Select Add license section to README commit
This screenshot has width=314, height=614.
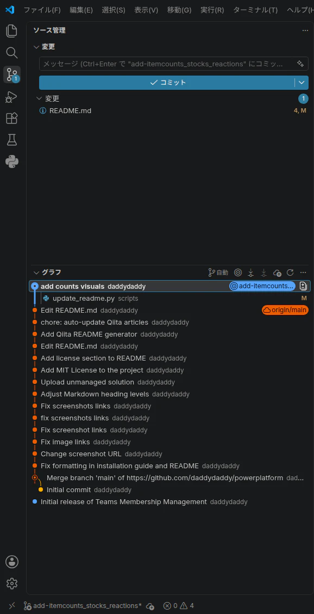pyautogui.click(x=169, y=358)
